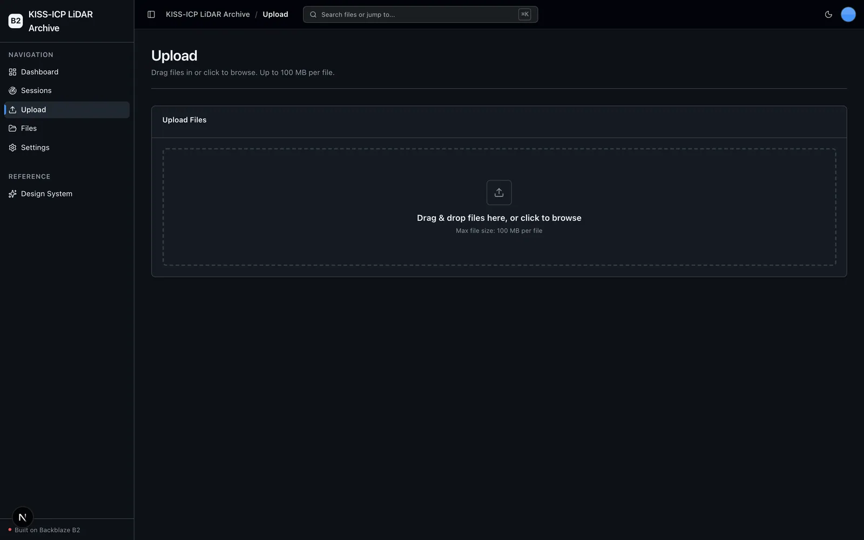
Task: Click the Upload breadcrumb
Action: point(275,15)
